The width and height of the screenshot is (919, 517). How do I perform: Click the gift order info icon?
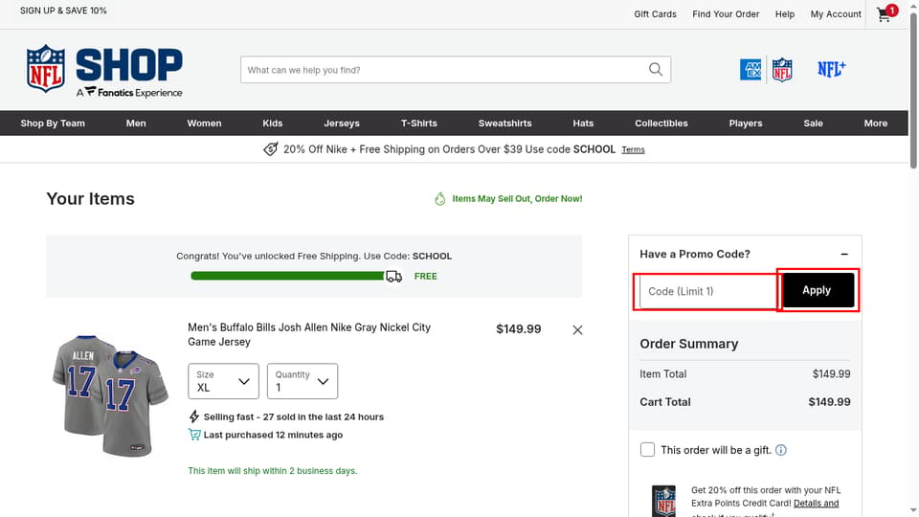[781, 450]
